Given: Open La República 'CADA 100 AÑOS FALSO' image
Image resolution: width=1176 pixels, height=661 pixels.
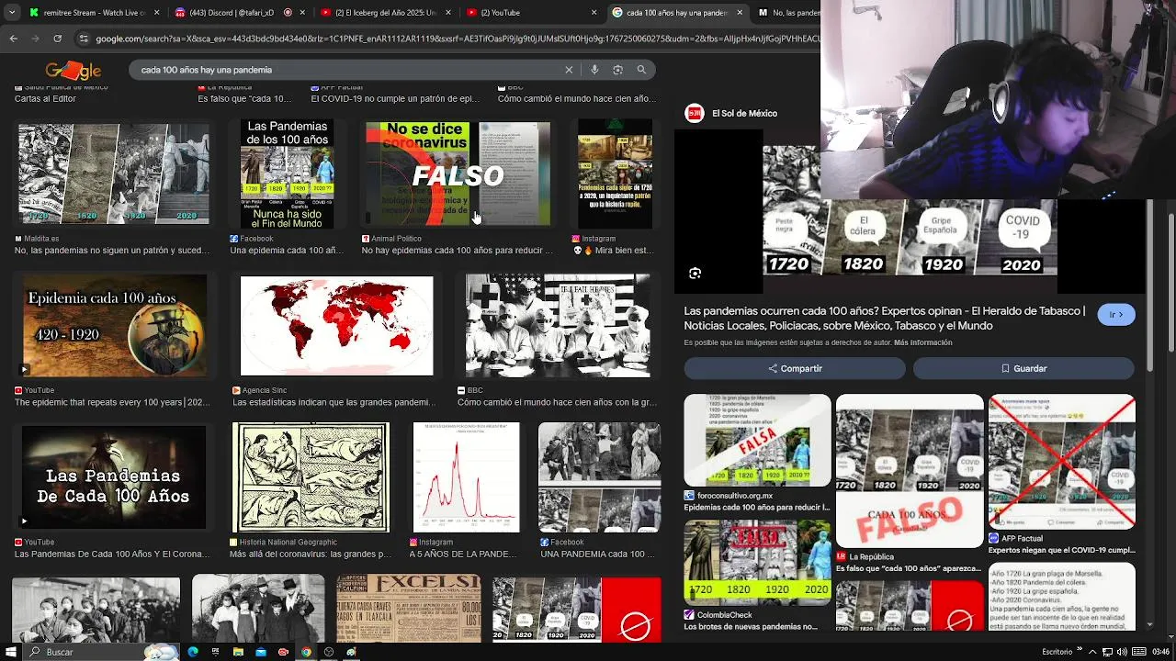Looking at the screenshot, I should (910, 471).
